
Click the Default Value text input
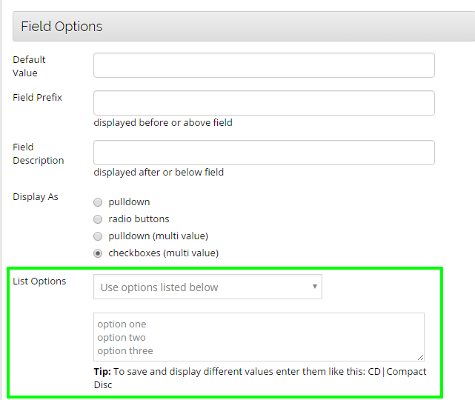tap(264, 65)
